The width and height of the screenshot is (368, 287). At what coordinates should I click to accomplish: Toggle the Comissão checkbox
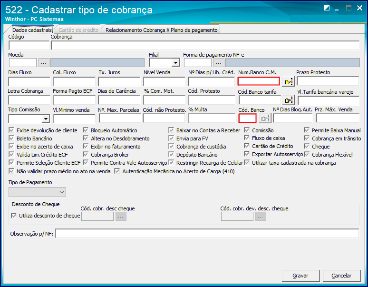coord(247,130)
